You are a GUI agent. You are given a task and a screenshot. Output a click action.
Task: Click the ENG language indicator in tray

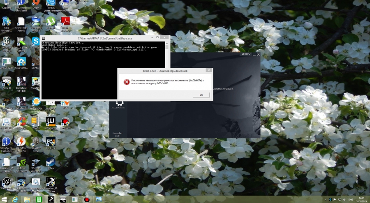351,199
